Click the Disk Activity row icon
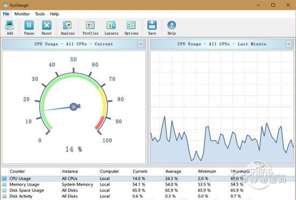The height and width of the screenshot is (200, 296). pyautogui.click(x=4, y=196)
